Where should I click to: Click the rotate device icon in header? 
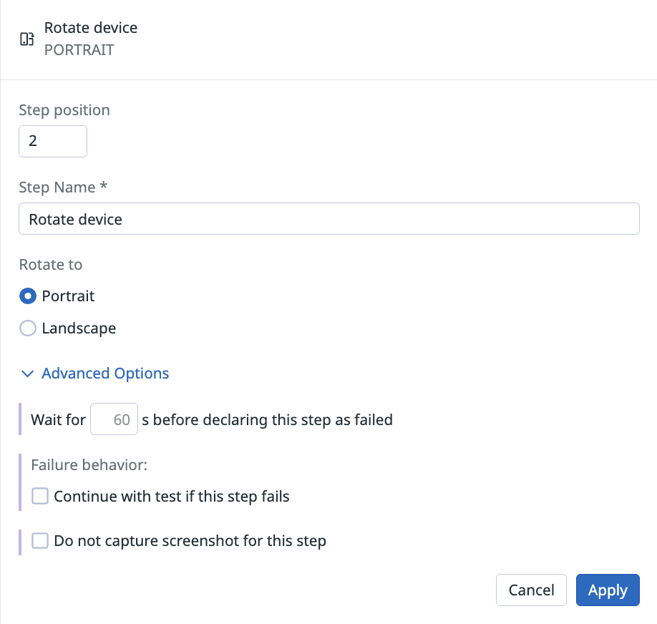pyautogui.click(x=26, y=39)
